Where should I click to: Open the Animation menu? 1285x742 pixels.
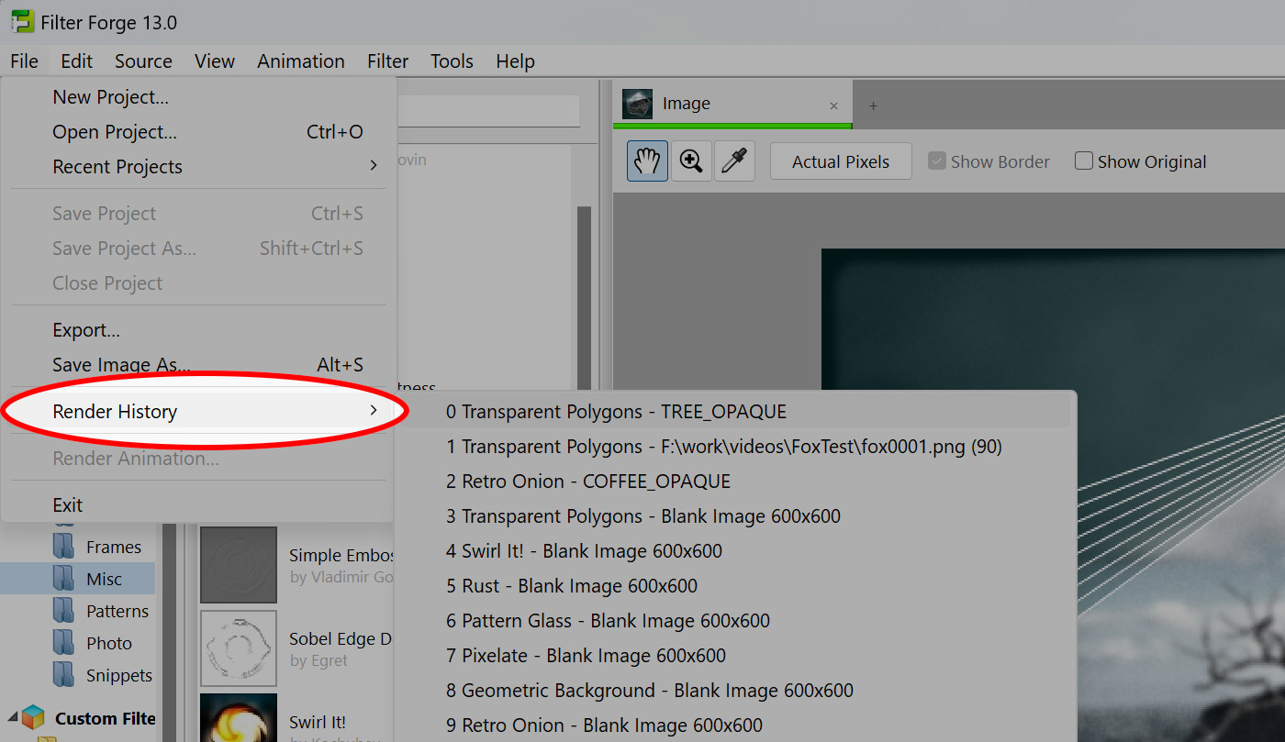301,61
